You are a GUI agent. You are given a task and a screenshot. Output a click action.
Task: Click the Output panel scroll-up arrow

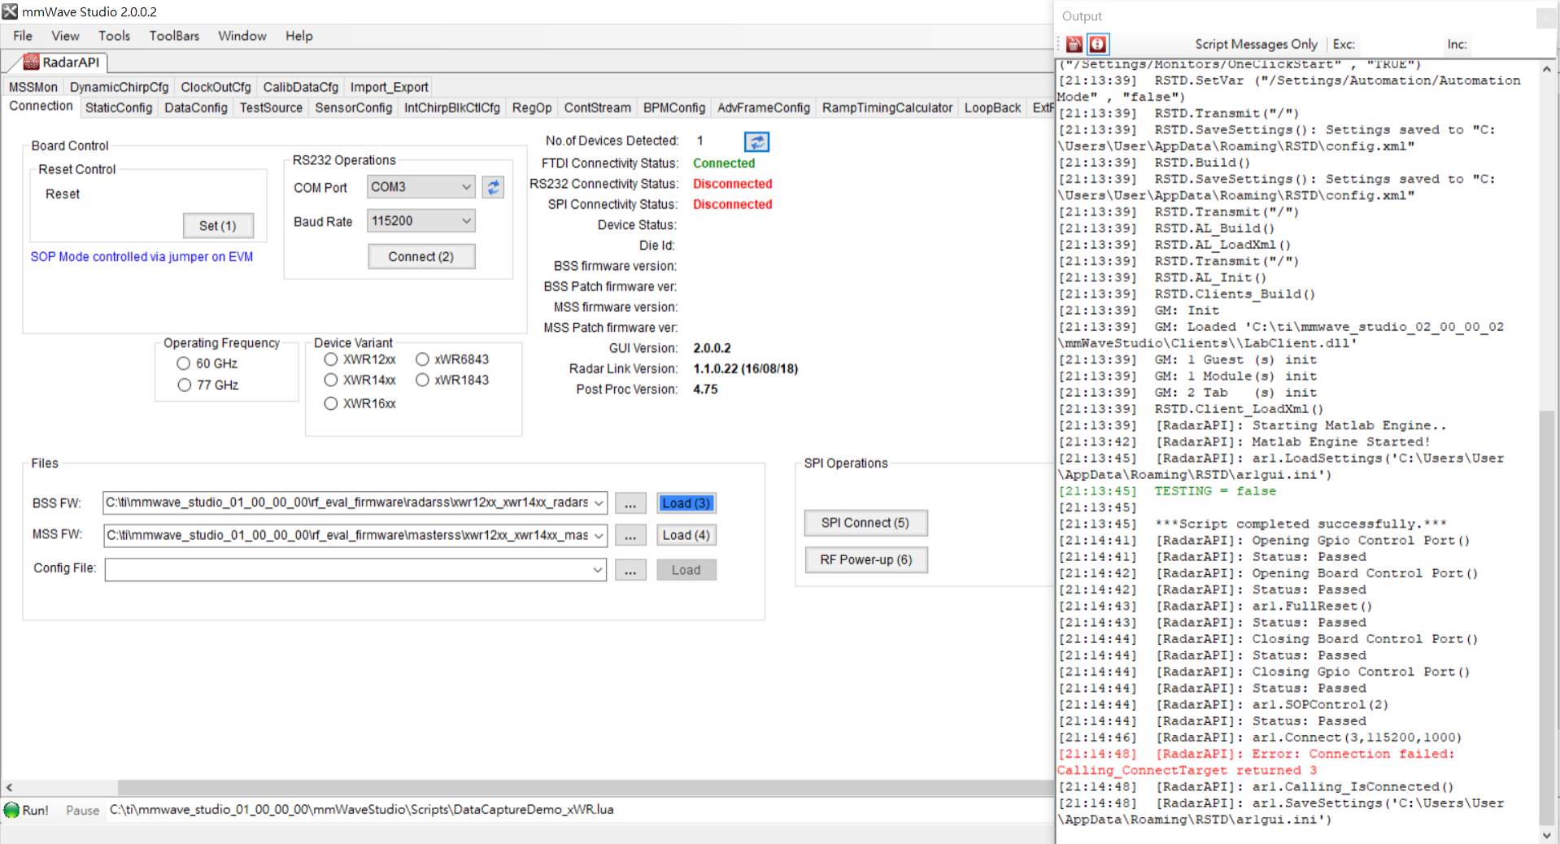tap(1547, 69)
